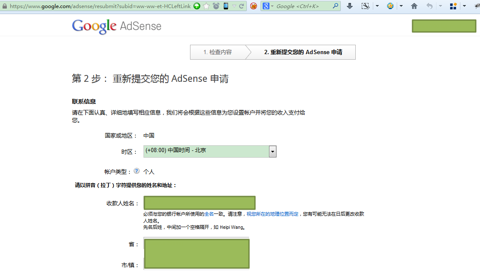The width and height of the screenshot is (480, 271).
Task: Click the mobile phone icon in address bar
Action: point(226,6)
